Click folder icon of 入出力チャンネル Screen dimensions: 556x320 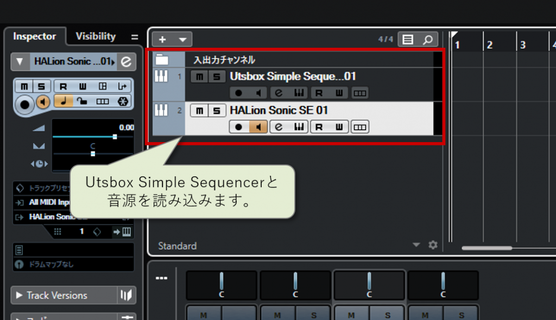[162, 59]
